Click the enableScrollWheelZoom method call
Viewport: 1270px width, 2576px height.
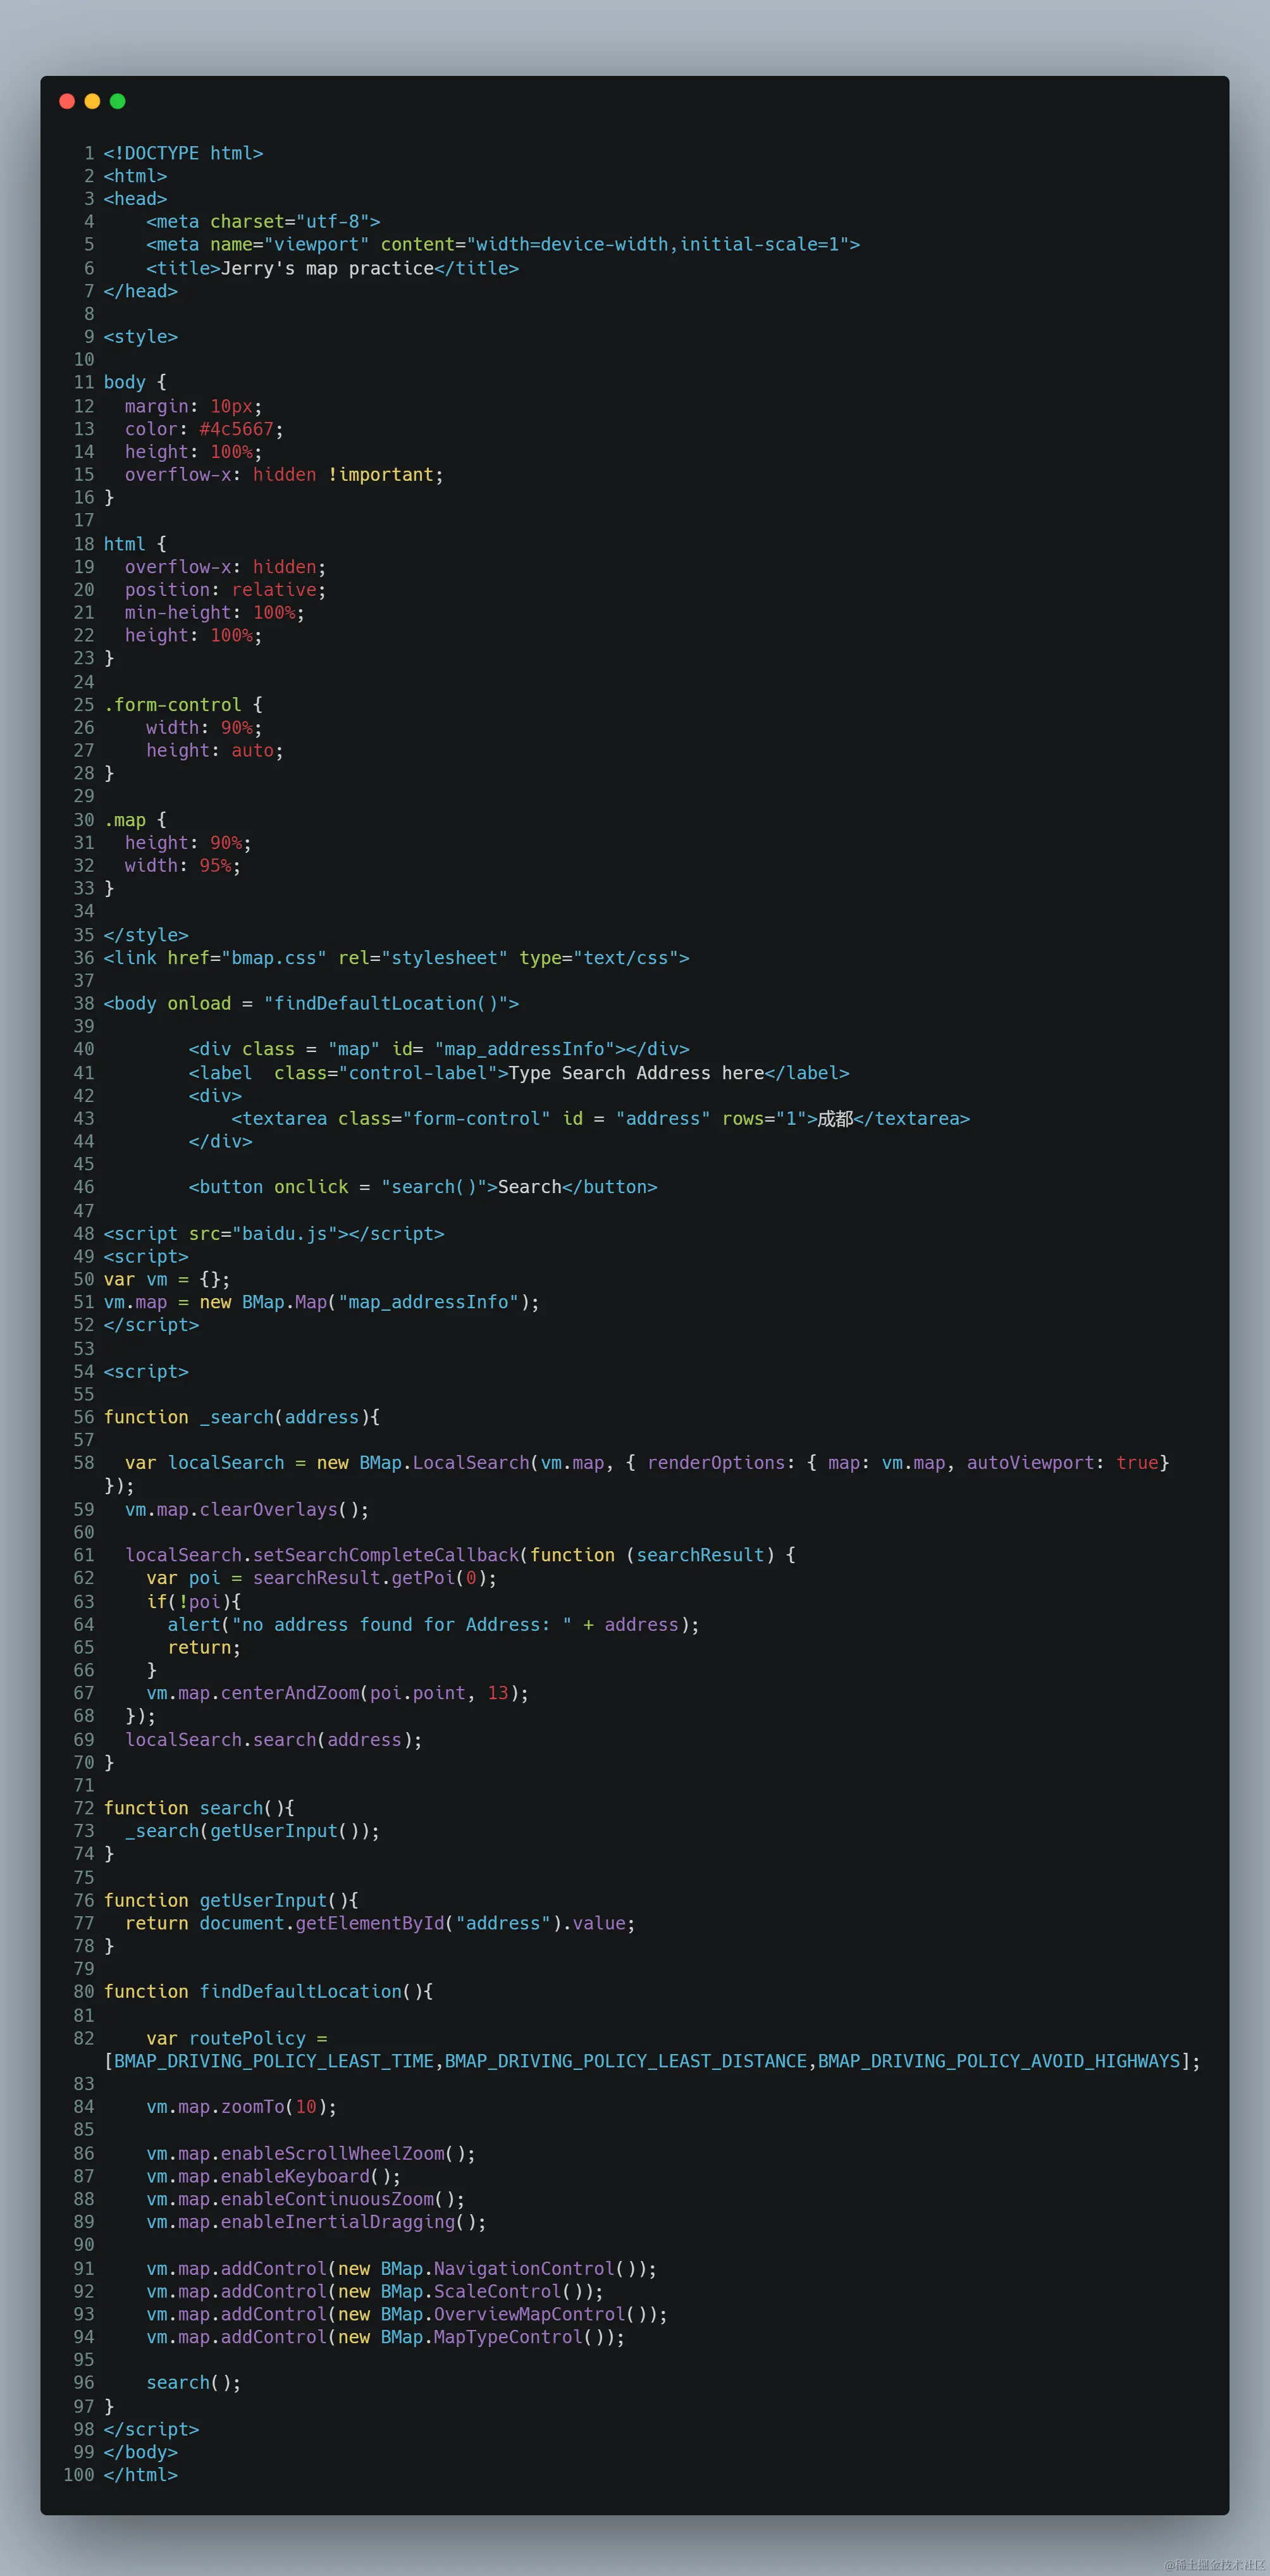click(x=332, y=2153)
